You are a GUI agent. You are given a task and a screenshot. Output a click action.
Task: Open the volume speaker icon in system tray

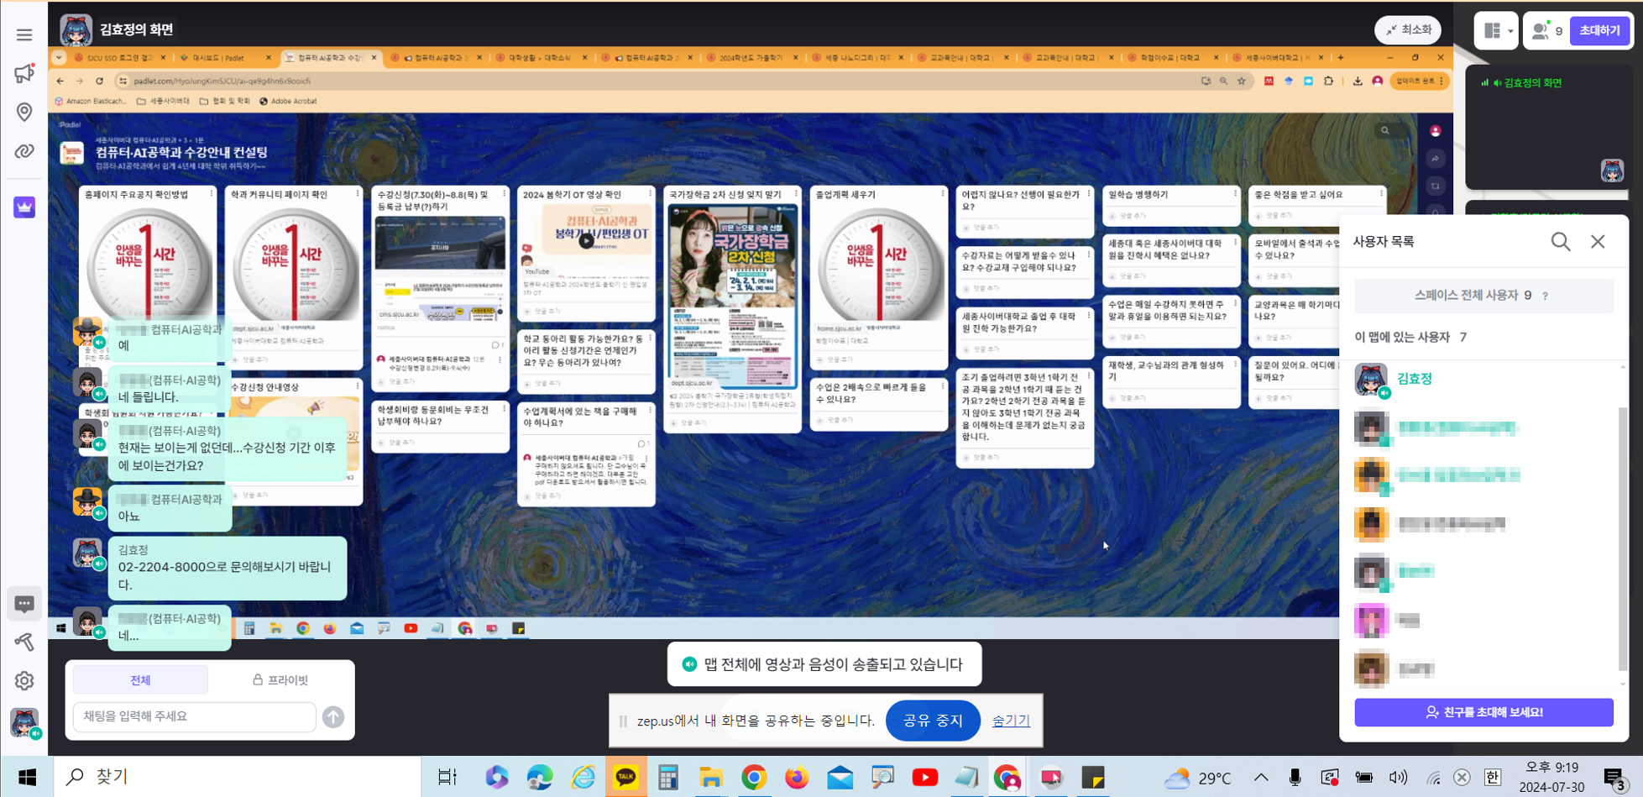(1398, 777)
